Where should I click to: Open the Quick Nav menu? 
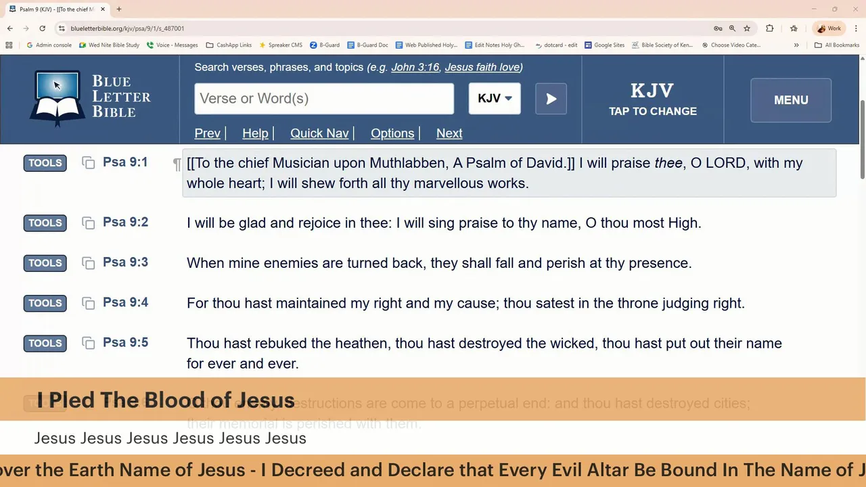319,133
